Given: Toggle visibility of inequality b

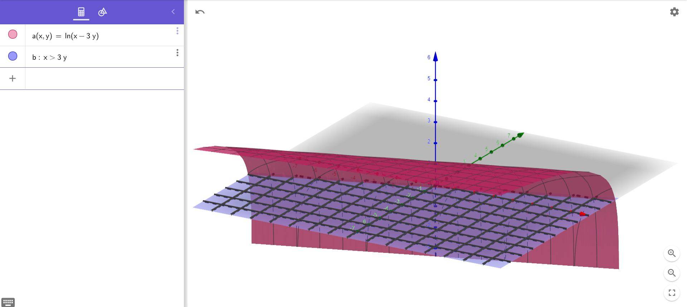Looking at the screenshot, I should pyautogui.click(x=13, y=56).
